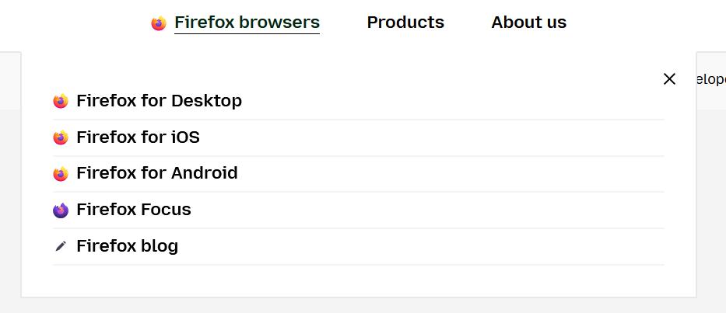Click the Firefox for Android logo icon

click(x=61, y=173)
